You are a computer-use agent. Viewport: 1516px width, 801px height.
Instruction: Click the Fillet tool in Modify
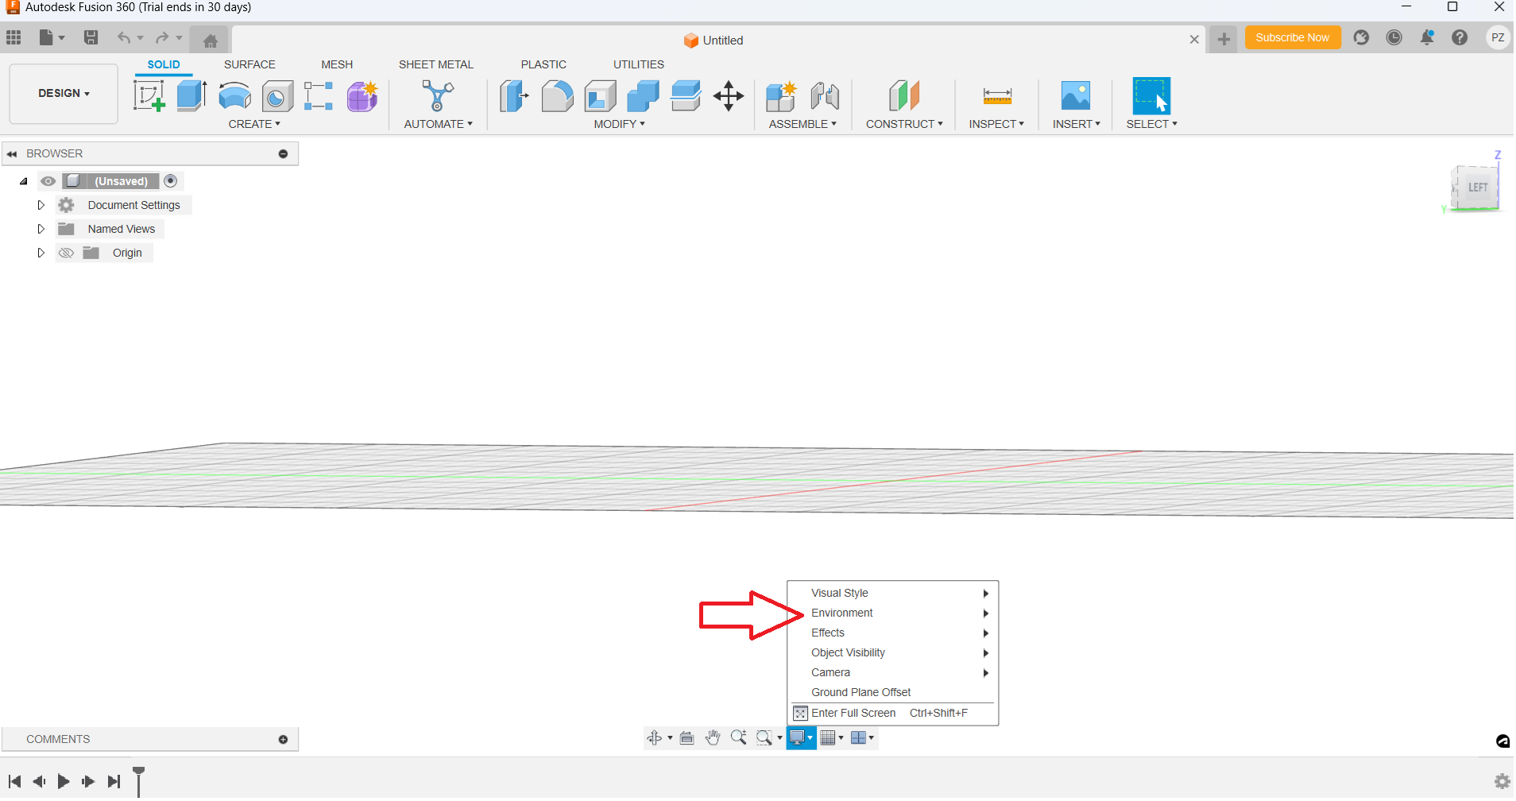(x=557, y=96)
